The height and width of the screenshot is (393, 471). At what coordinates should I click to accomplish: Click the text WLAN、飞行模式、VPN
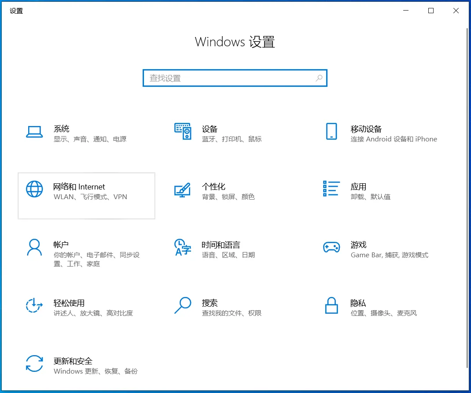tap(90, 196)
